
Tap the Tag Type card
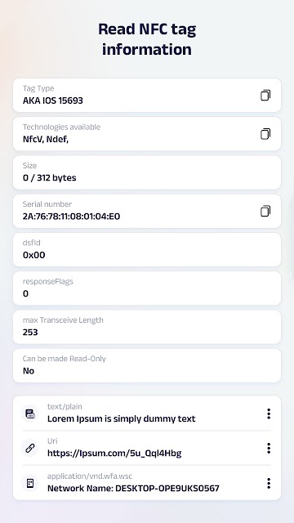click(147, 96)
